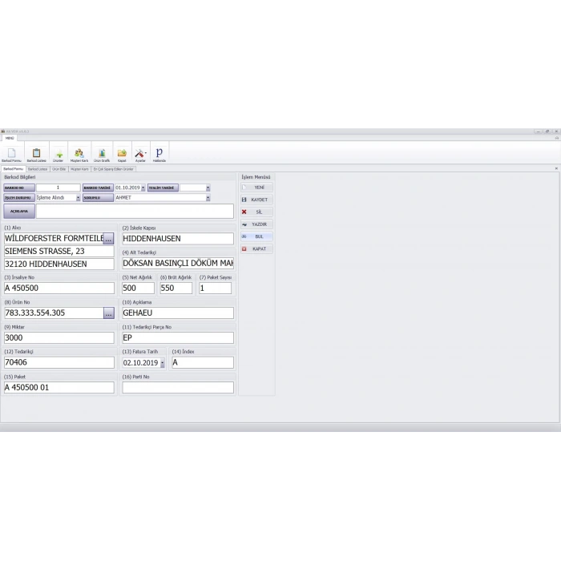Click the KAPAT button in İşlem Menüsü

[256, 248]
